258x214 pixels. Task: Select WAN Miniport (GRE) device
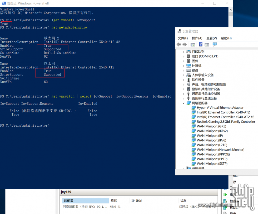click(x=211, y=126)
